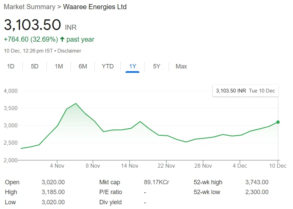Click the High label in the stats table

11,192
